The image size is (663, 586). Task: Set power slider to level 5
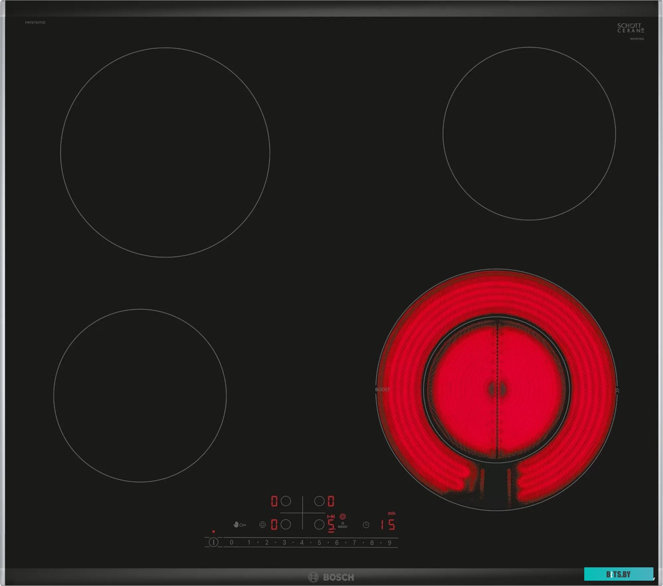click(319, 543)
